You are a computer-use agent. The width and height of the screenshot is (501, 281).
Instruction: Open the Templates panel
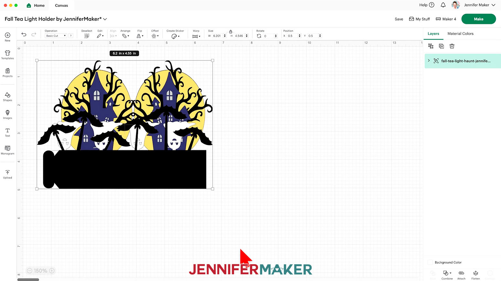pos(7,55)
